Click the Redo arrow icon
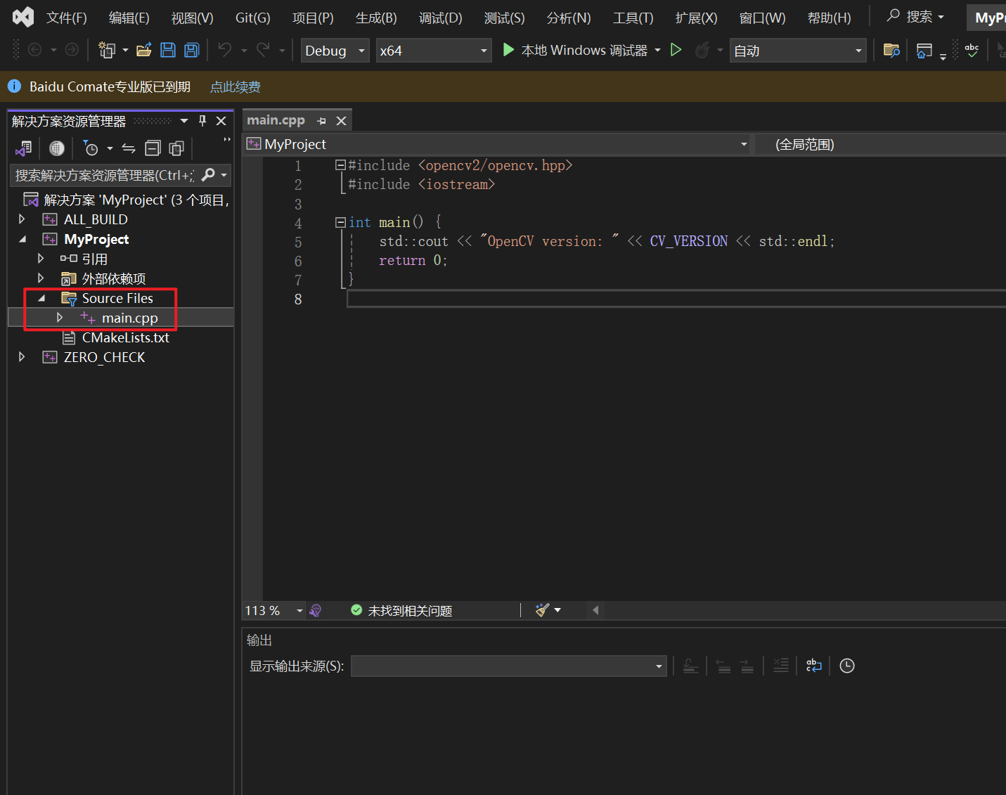The height and width of the screenshot is (795, 1006). tap(263, 50)
